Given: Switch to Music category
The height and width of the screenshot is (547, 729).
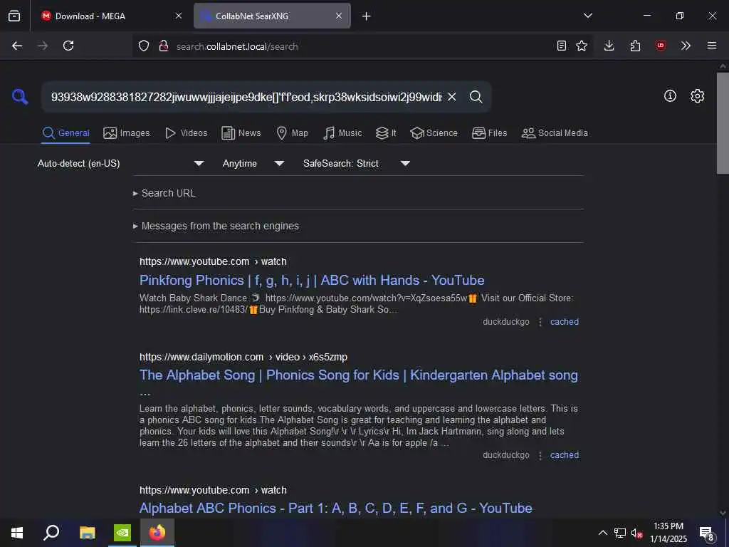Looking at the screenshot, I should (342, 133).
